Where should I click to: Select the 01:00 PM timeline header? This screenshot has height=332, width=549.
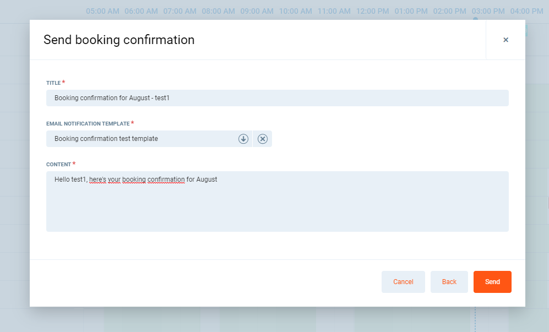[x=411, y=11]
